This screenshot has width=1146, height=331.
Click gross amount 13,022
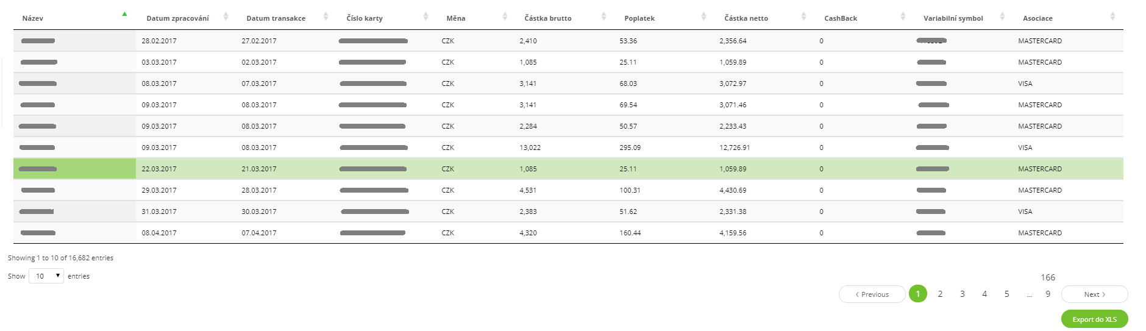click(x=530, y=148)
